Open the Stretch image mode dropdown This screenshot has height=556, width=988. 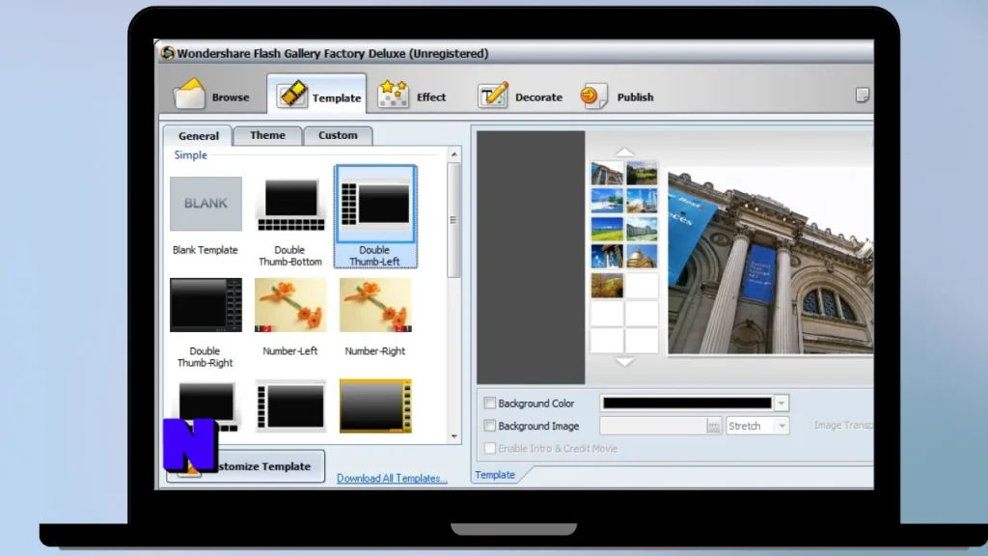757,426
